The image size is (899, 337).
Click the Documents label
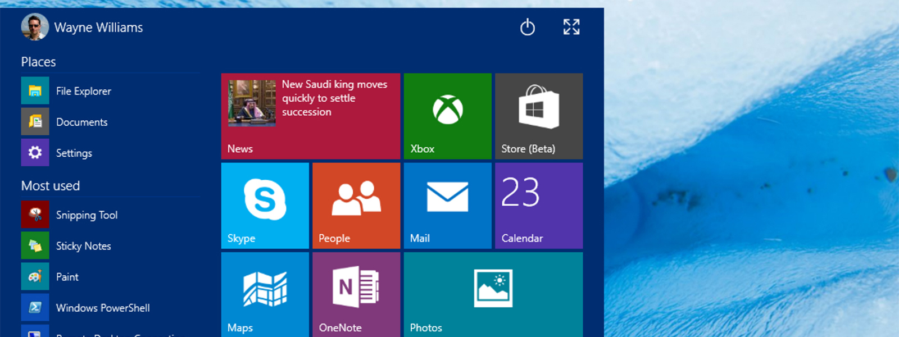(x=82, y=122)
